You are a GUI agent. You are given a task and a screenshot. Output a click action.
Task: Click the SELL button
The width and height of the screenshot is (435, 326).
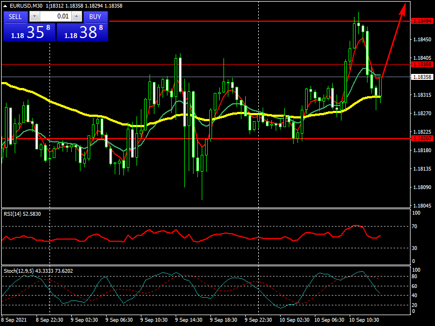16,17
